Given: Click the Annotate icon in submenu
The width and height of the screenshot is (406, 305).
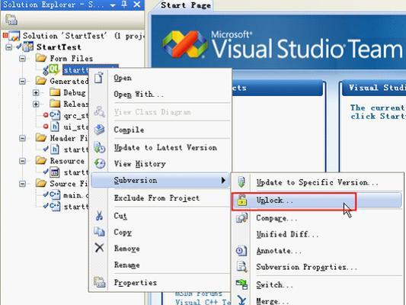Looking at the screenshot, I should click(x=241, y=251).
